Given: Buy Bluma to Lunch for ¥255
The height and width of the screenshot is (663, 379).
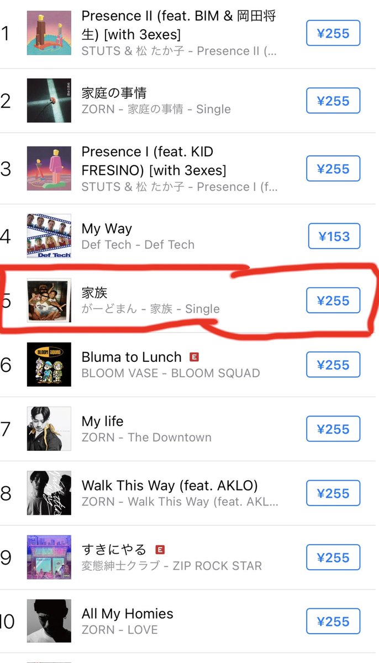Looking at the screenshot, I should click(333, 365).
